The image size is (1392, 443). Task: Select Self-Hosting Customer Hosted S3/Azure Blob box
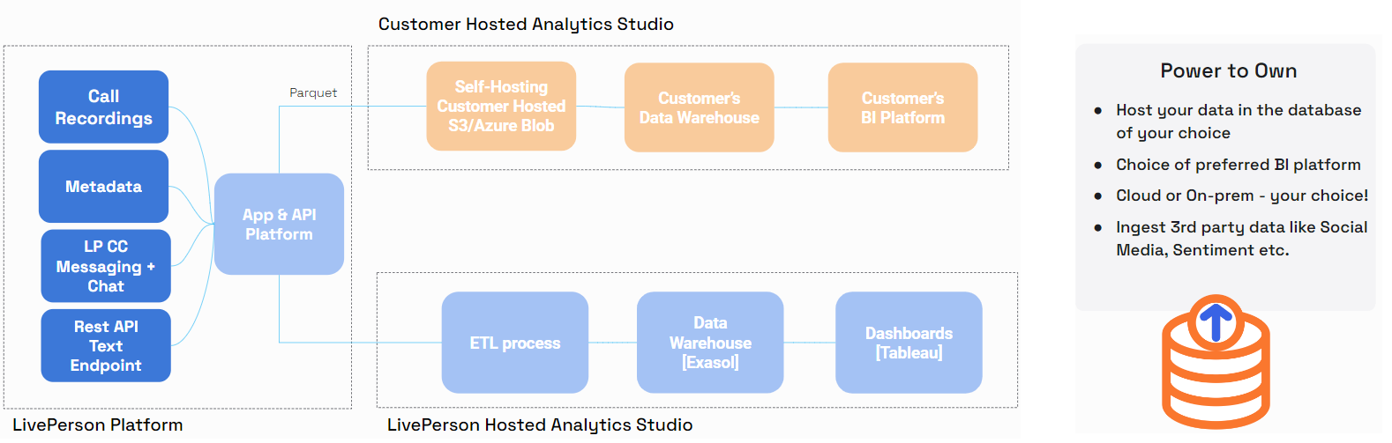pyautogui.click(x=501, y=107)
